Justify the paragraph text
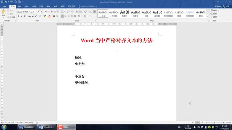232x130 pixels. click(72, 16)
